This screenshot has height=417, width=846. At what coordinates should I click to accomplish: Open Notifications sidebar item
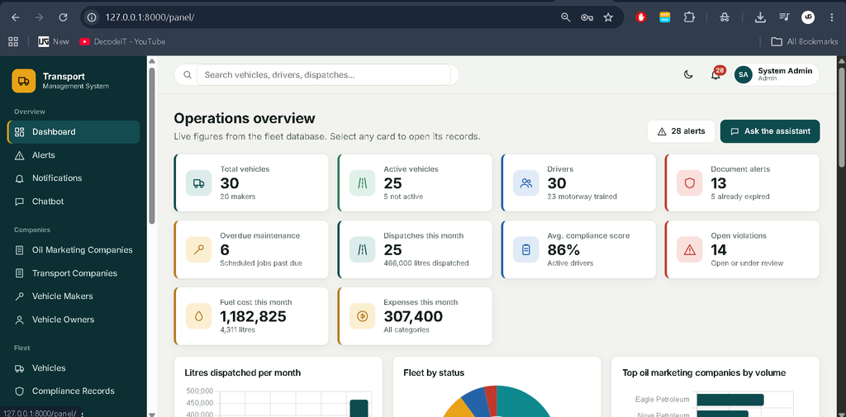pyautogui.click(x=74, y=178)
